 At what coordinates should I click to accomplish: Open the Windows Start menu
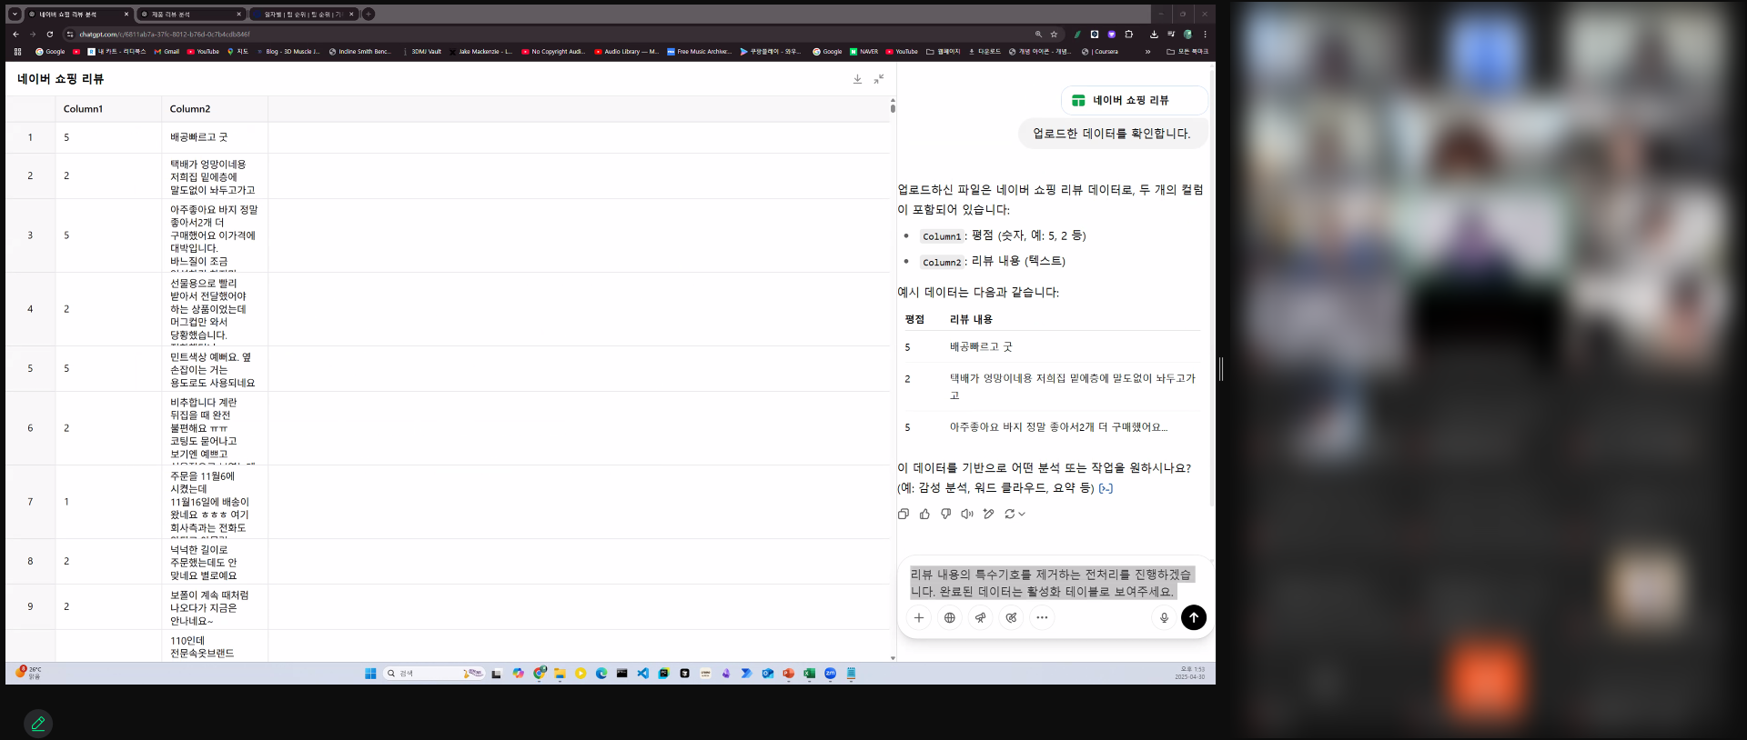[x=370, y=674]
